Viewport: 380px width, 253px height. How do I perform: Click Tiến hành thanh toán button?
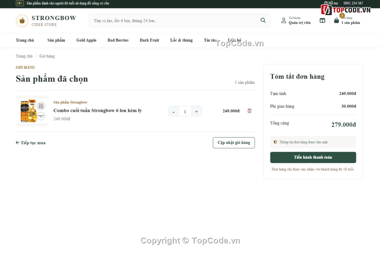313,157
